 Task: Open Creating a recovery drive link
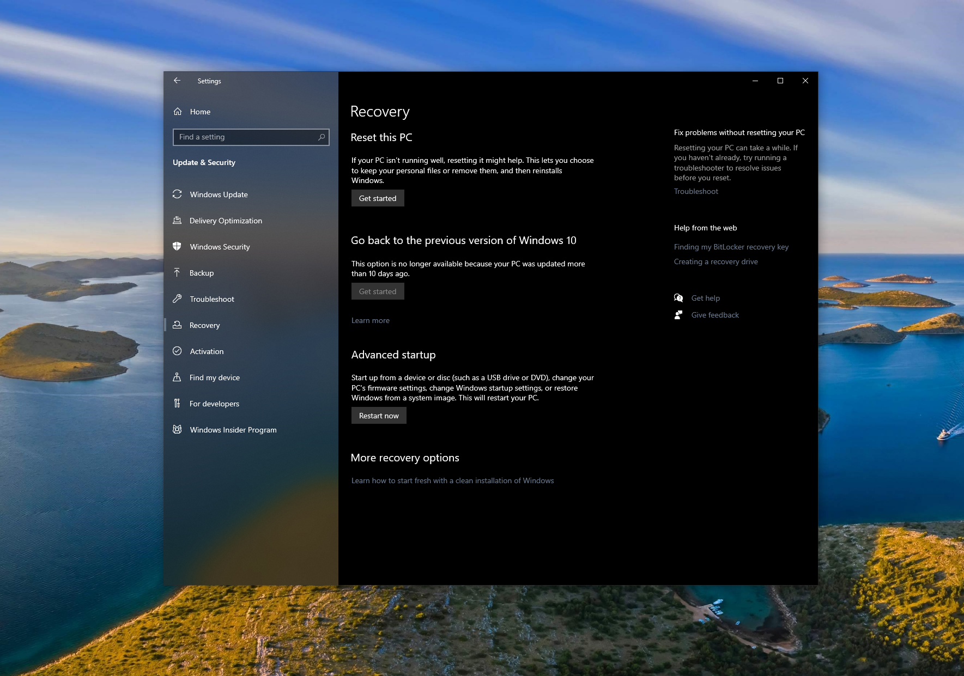716,261
